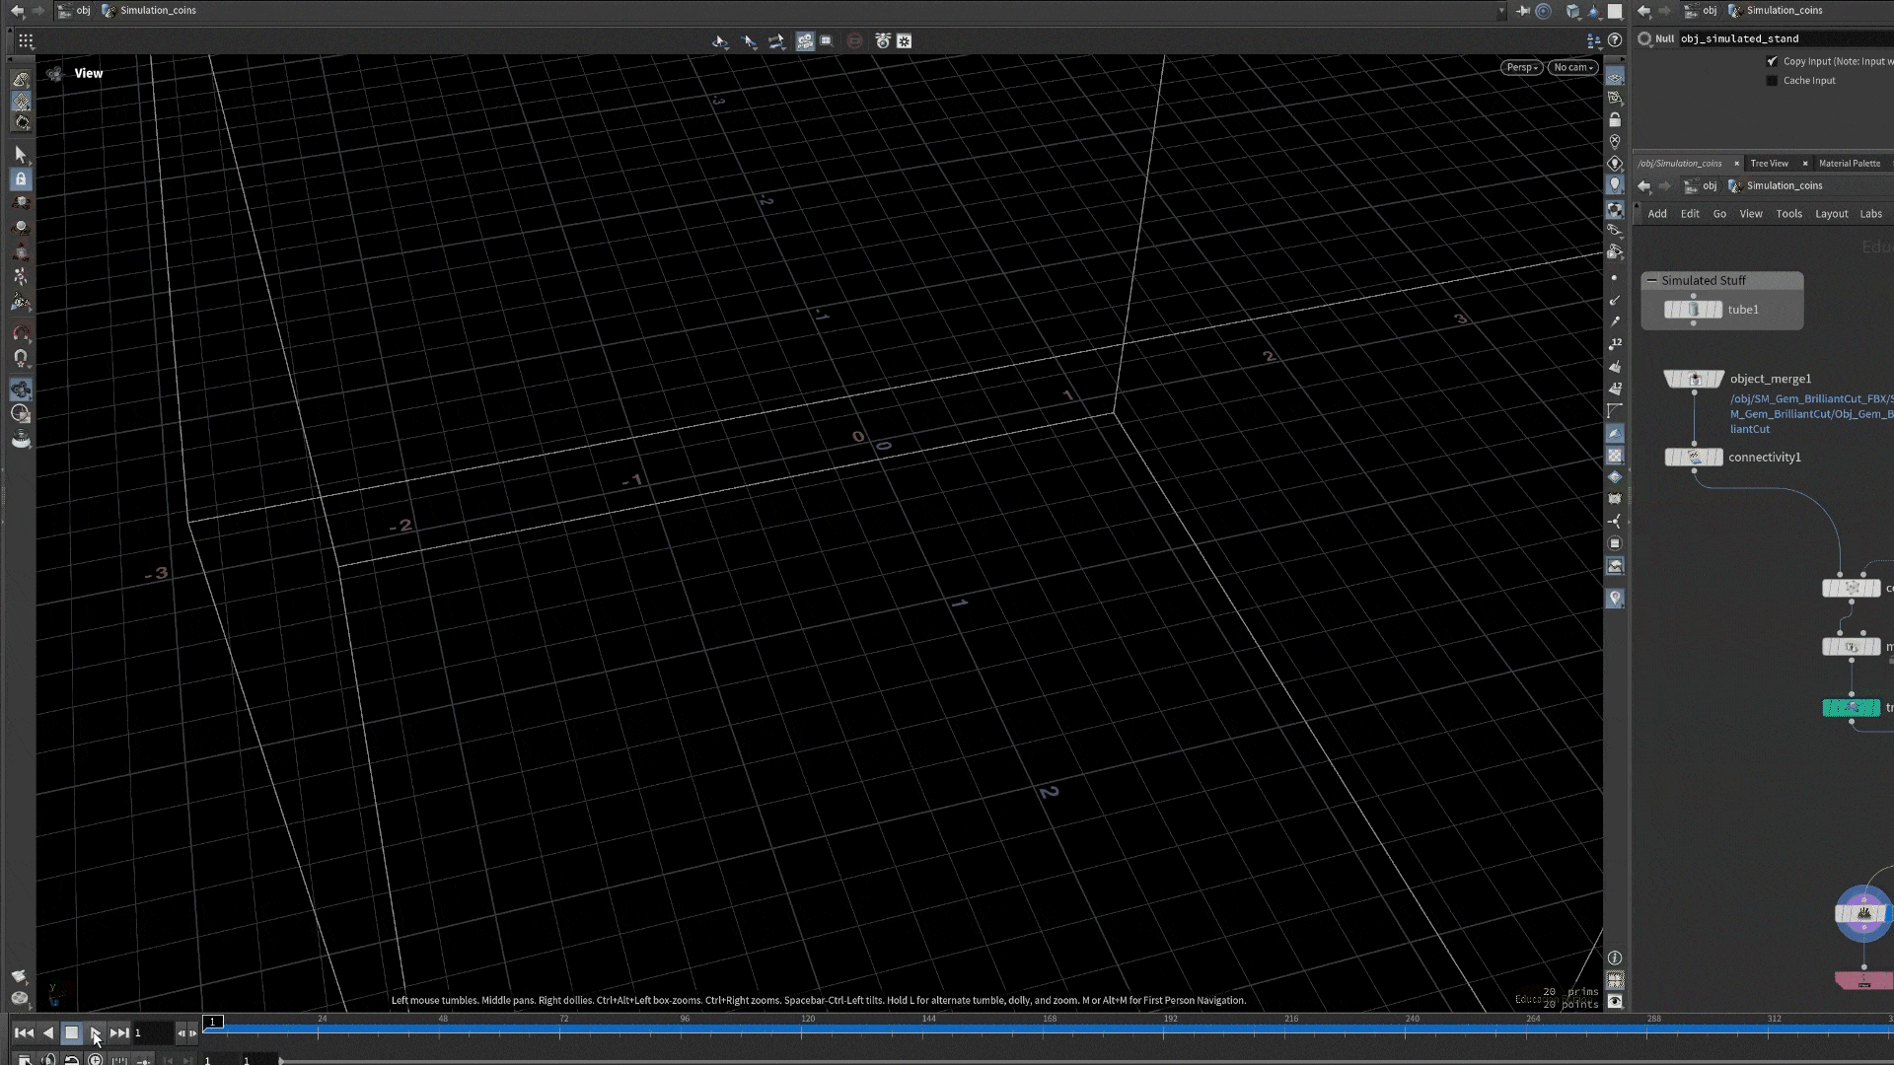Open the No cam camera dropdown

tap(1572, 67)
